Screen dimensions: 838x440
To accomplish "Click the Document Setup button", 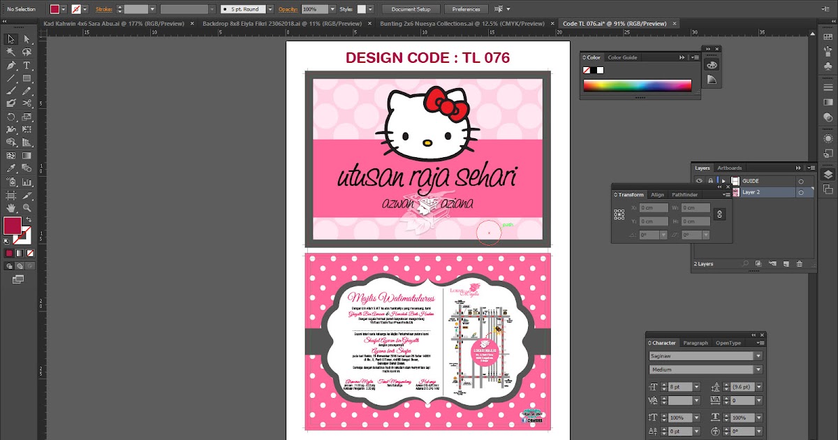I will tap(411, 10).
